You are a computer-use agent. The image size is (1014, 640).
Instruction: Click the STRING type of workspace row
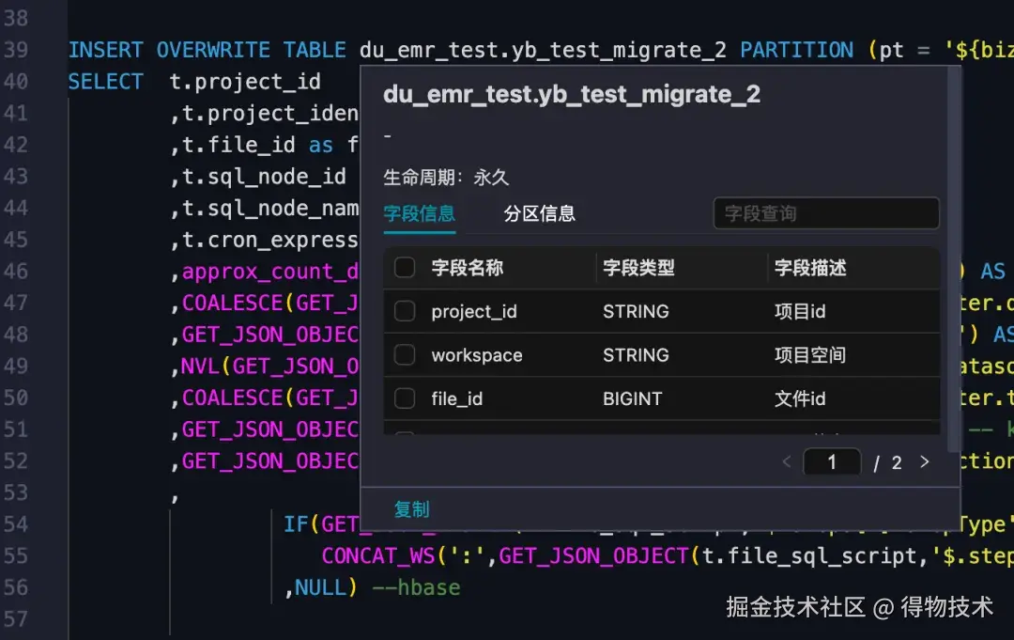point(637,354)
